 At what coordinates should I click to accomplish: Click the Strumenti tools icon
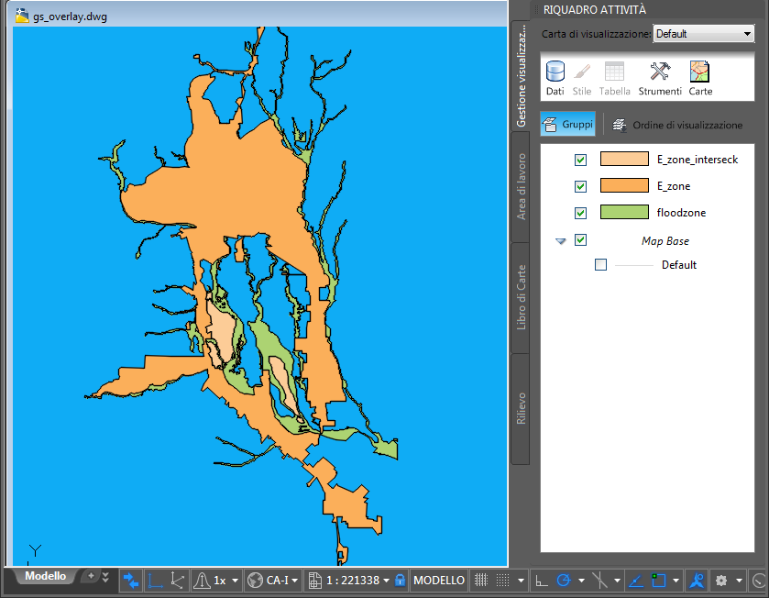tap(659, 78)
